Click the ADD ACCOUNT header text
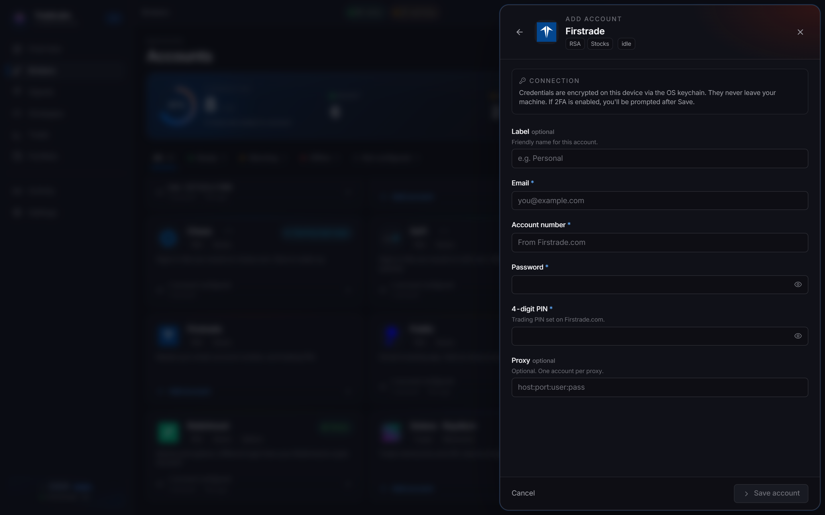 point(593,19)
